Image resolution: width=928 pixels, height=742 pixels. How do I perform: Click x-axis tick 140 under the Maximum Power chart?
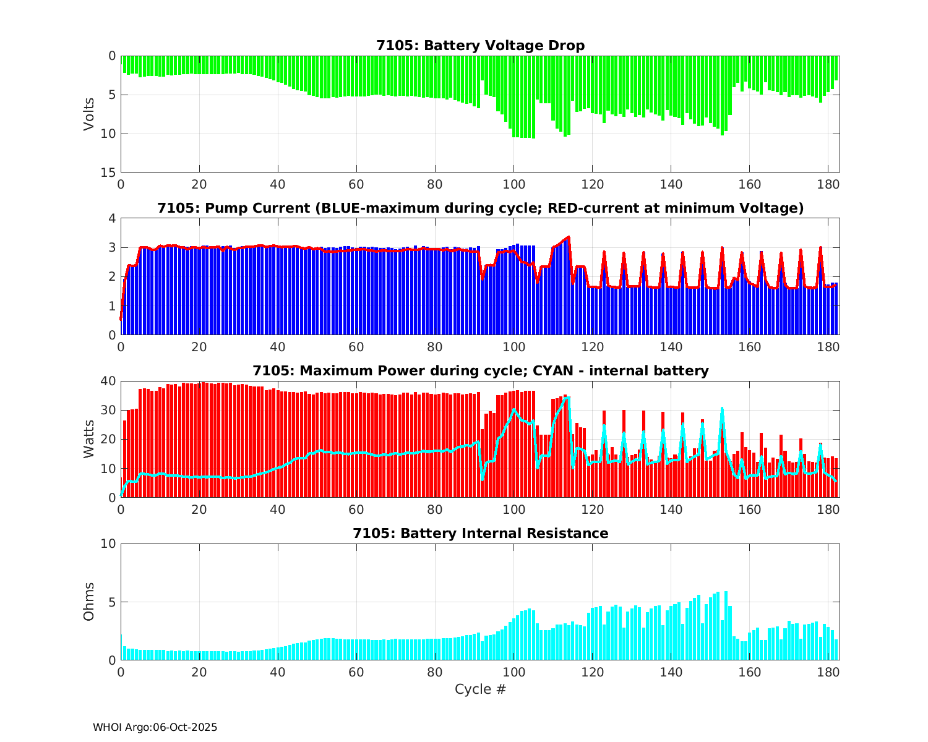[x=671, y=510]
